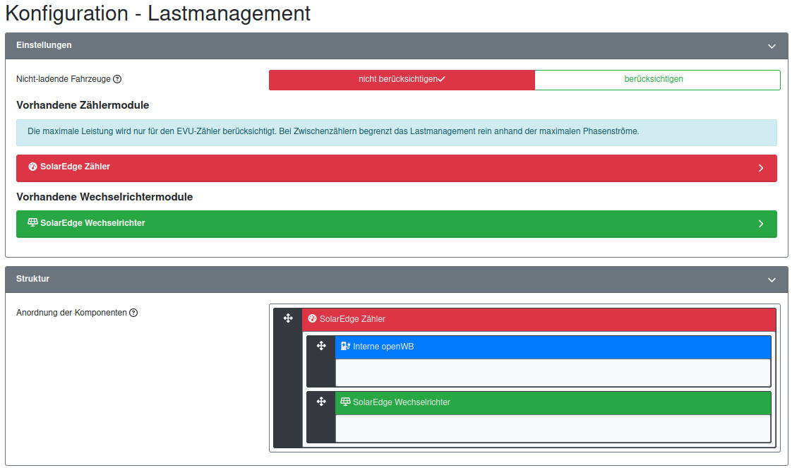
Task: Click the 'Konfiguration - Lastmanagement' page heading
Action: coord(157,13)
